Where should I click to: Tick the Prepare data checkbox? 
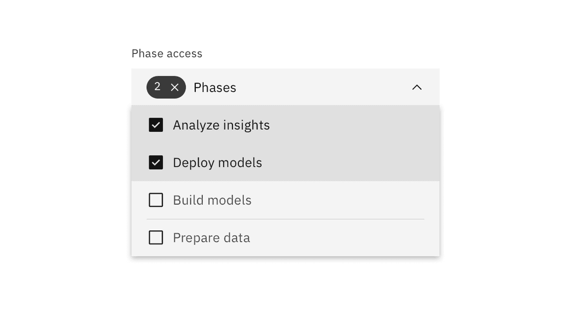pos(156,238)
